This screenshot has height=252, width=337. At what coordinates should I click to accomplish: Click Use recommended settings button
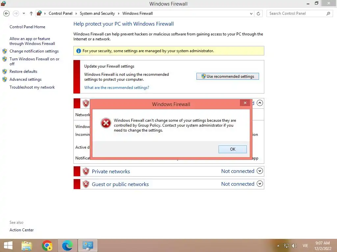[228, 76]
